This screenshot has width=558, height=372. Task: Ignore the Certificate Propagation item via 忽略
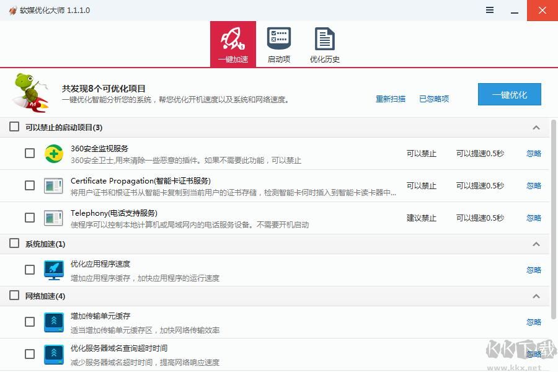[x=533, y=185]
